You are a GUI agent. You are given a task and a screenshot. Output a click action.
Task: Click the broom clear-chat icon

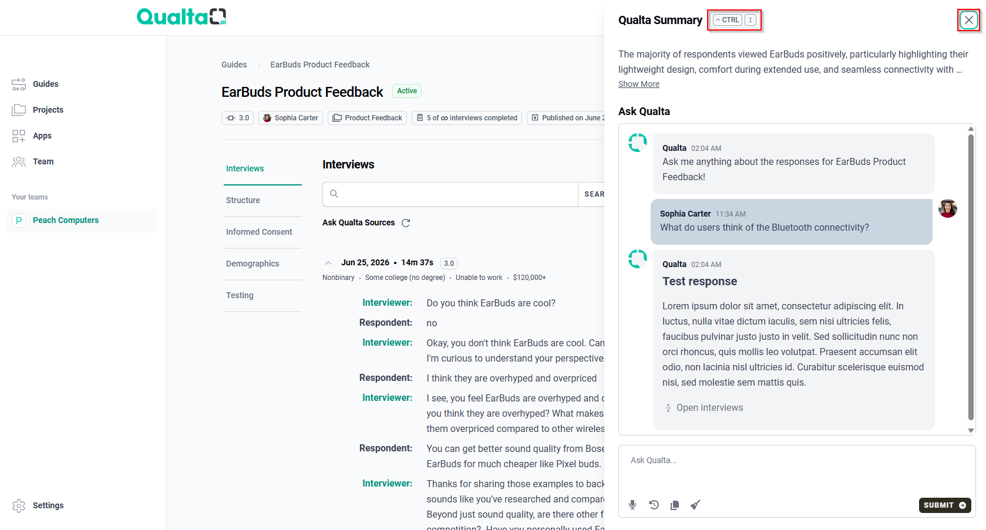pos(695,505)
